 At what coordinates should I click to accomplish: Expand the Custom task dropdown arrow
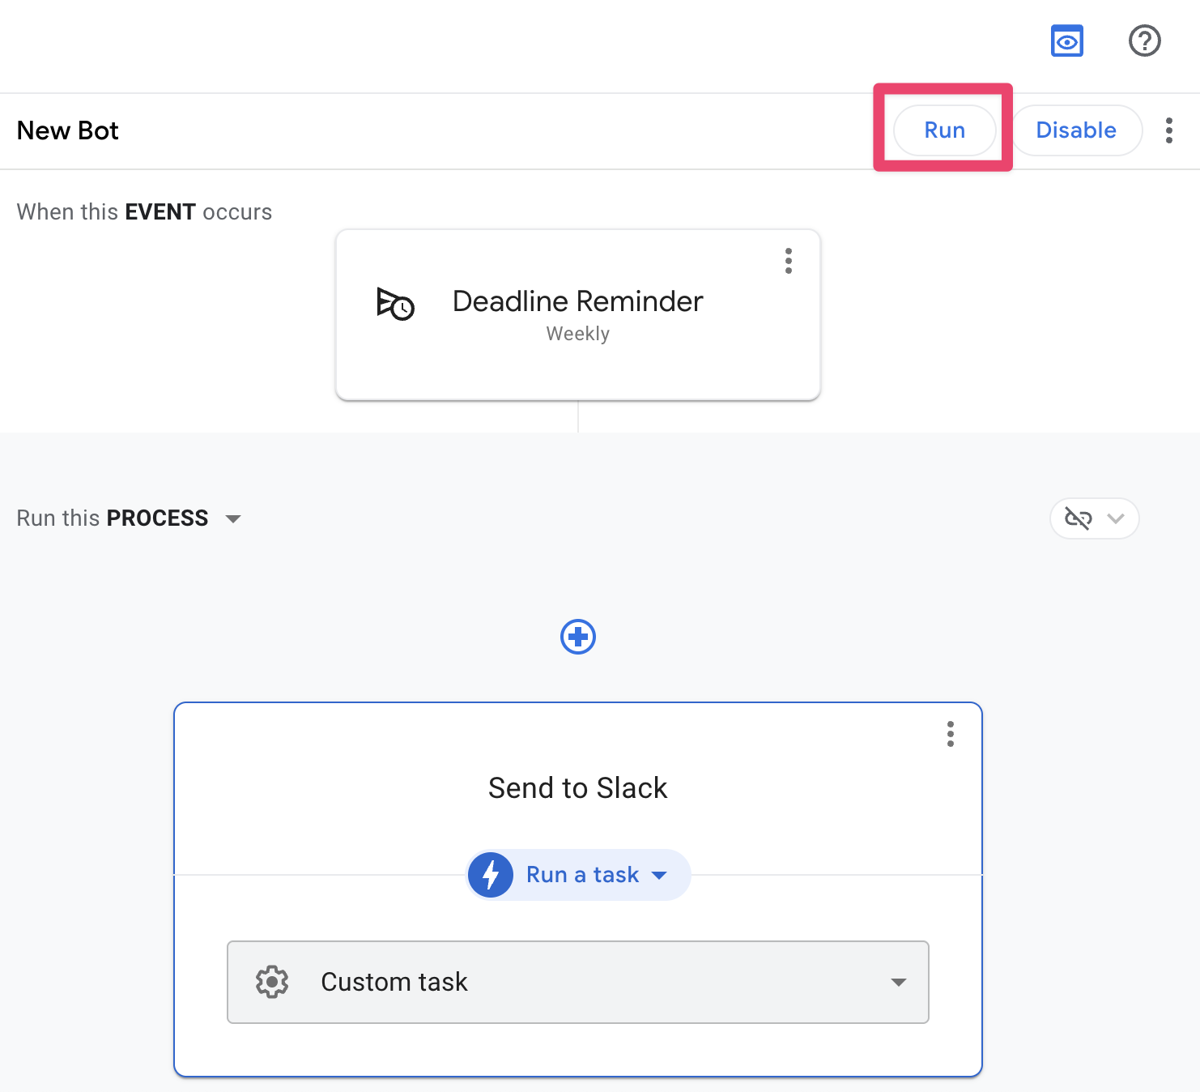coord(898,982)
